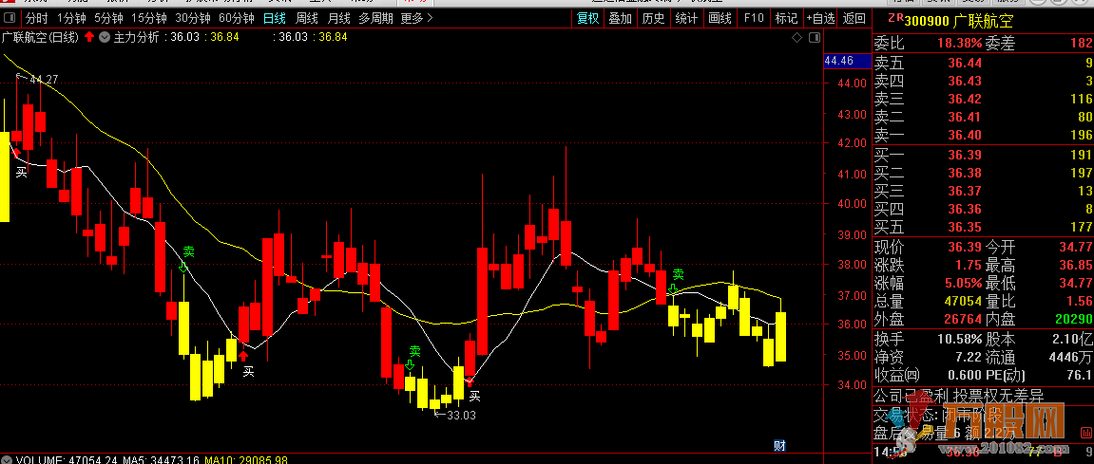Click the 卖二 36.41 quote row
Viewport: 1094px width, 464px height.
tap(983, 117)
